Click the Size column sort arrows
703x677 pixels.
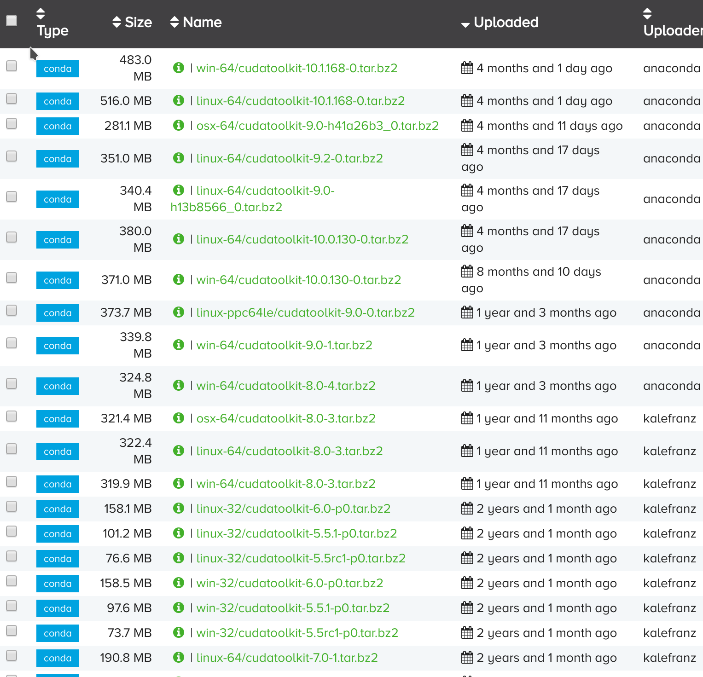(116, 22)
